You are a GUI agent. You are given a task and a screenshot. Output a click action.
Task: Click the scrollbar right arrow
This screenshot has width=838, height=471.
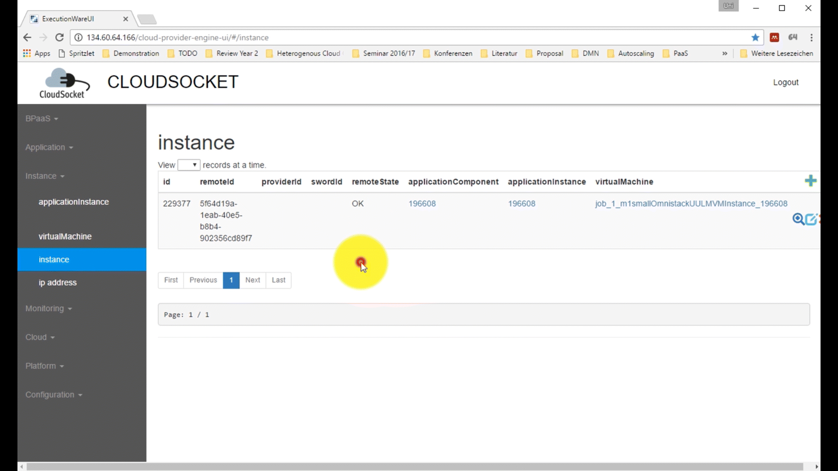coord(816,467)
